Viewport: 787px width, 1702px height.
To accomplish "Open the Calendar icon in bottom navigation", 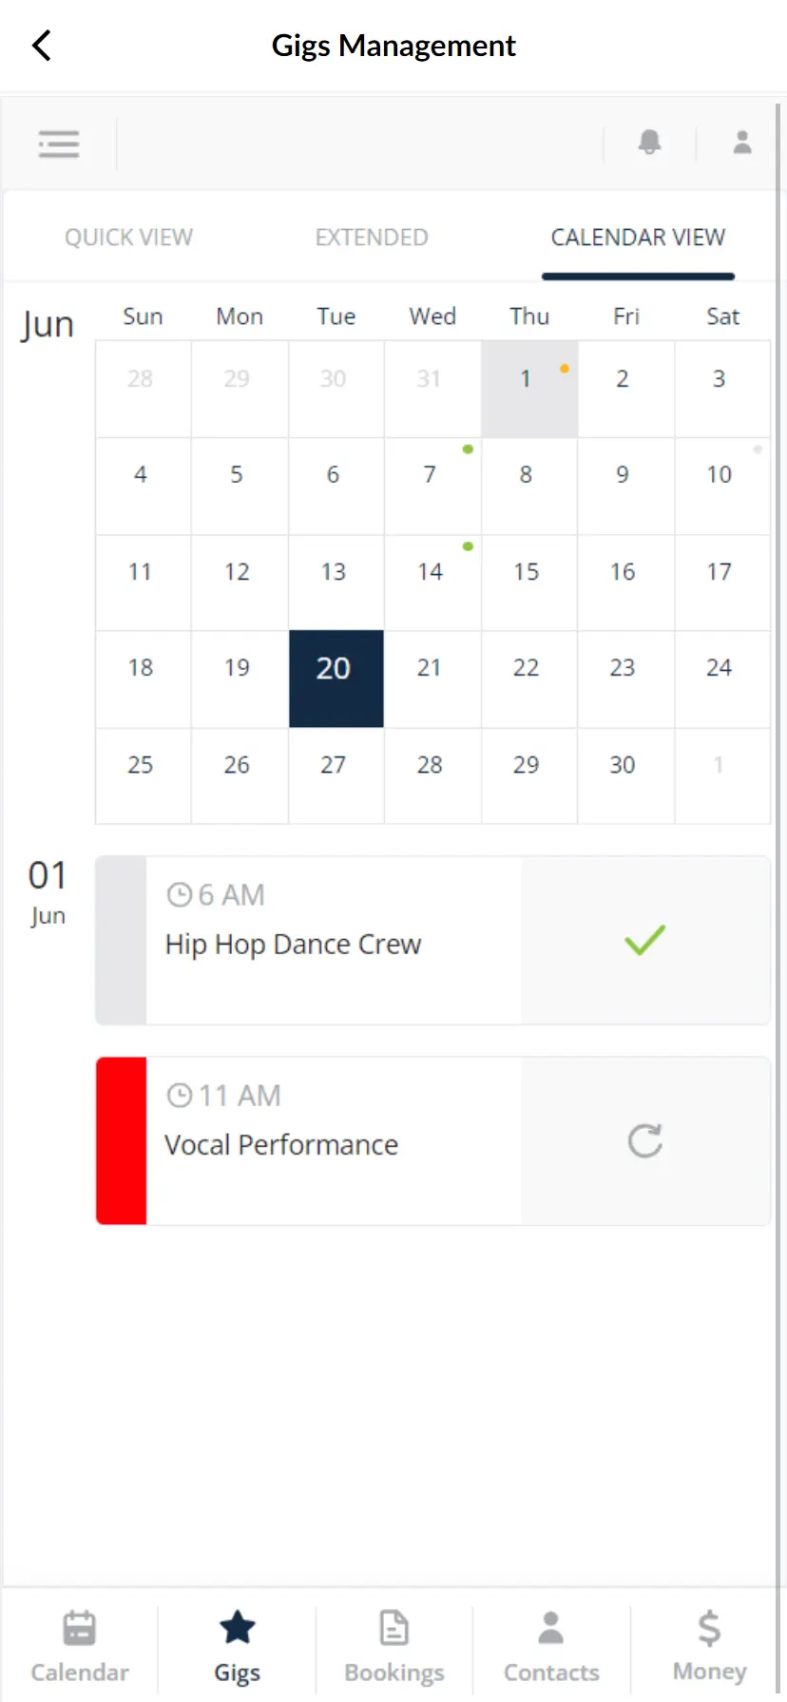I will pos(79,1628).
